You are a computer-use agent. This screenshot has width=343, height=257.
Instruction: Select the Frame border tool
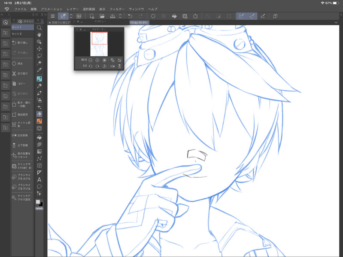tap(39, 166)
